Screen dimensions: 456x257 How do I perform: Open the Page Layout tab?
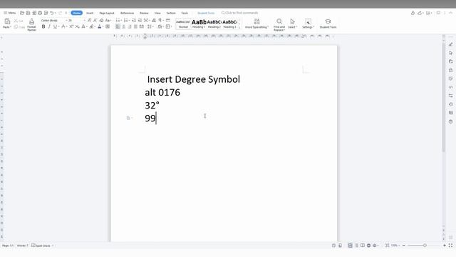pos(107,13)
